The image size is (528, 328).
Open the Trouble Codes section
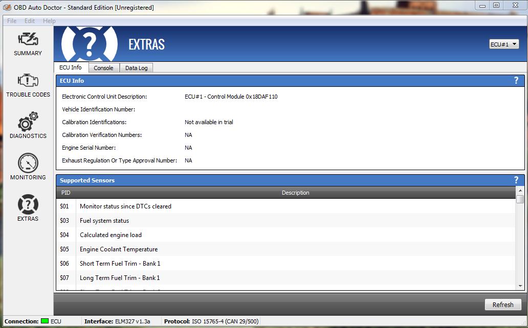coord(28,85)
